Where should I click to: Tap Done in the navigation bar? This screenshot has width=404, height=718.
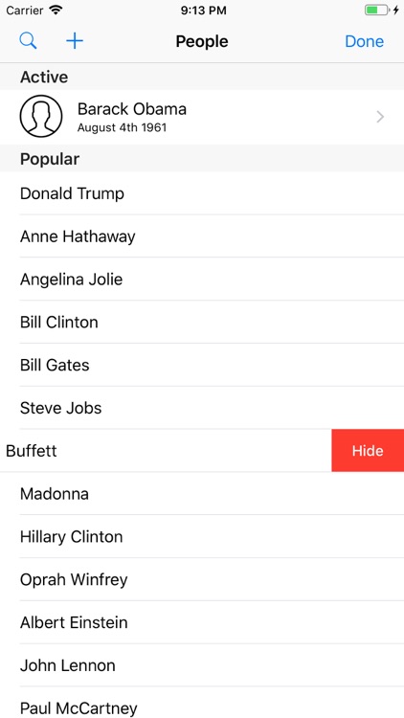(364, 41)
